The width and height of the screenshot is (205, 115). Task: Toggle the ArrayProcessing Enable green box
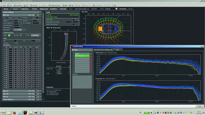(x=9, y=35)
